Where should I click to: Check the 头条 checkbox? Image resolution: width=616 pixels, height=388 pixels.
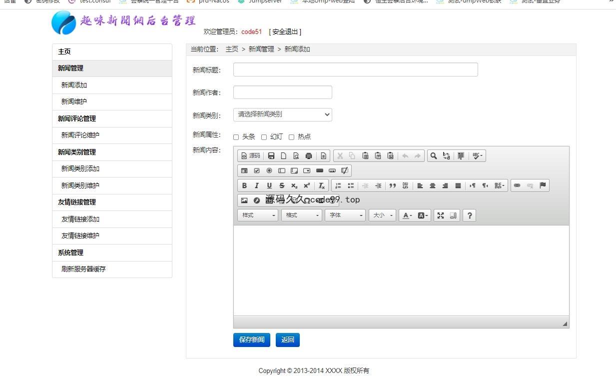pos(236,137)
